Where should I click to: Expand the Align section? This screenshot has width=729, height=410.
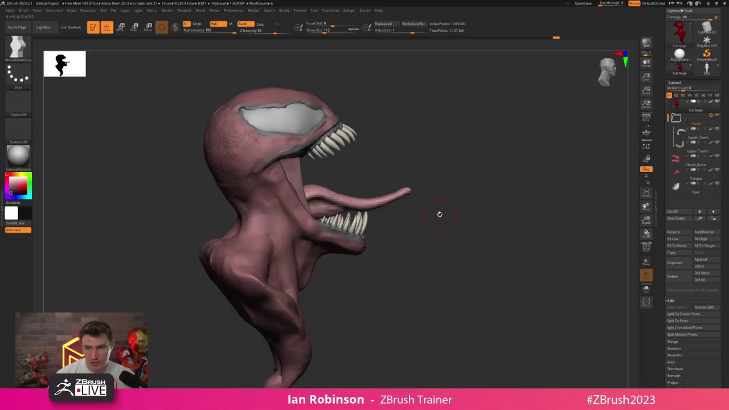click(671, 362)
